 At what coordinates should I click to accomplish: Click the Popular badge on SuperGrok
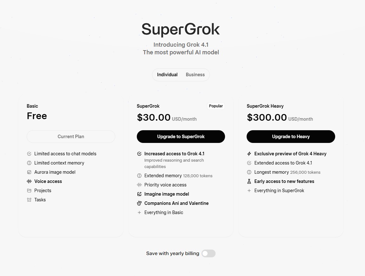pos(216,106)
